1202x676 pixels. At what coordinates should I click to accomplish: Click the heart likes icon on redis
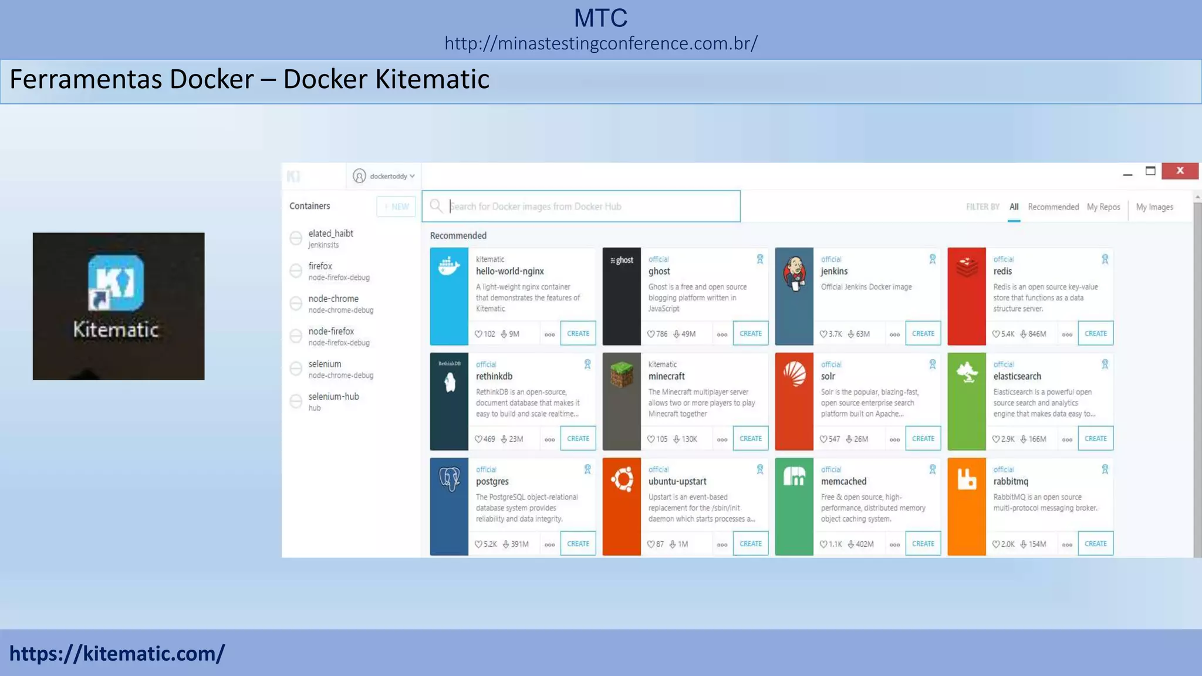(x=996, y=334)
